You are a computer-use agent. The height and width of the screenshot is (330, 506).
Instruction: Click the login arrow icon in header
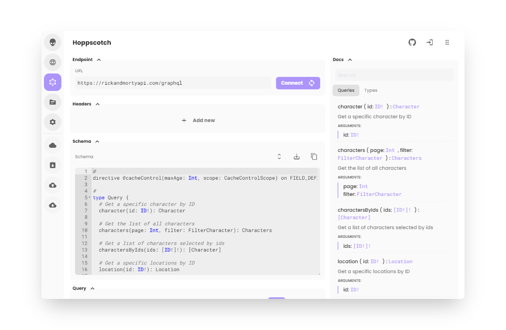point(430,42)
